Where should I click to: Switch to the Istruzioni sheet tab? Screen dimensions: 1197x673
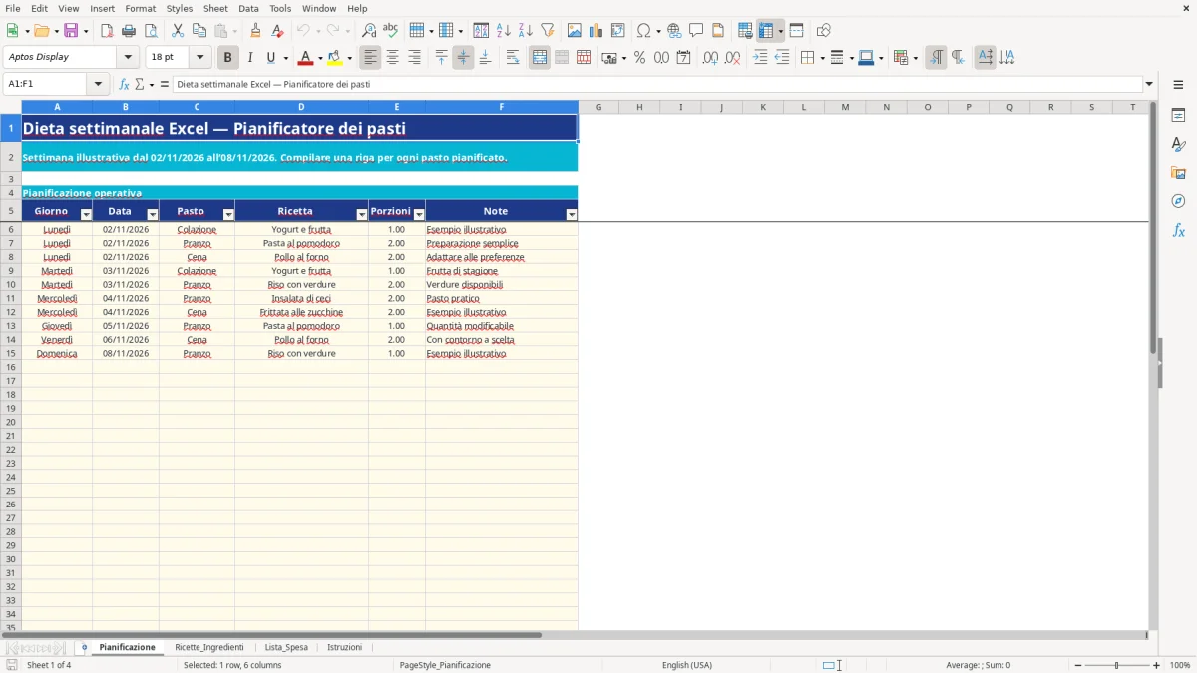coord(345,647)
